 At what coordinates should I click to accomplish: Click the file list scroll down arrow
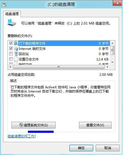click(x=112, y=62)
